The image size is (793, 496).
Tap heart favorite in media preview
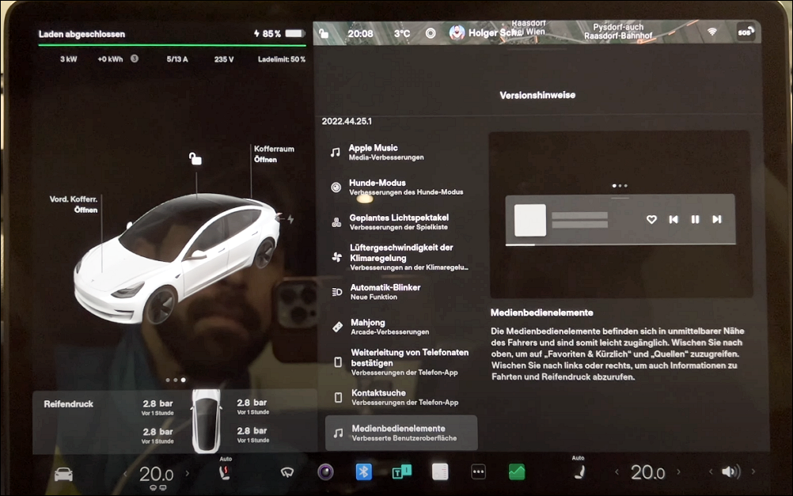pos(651,219)
